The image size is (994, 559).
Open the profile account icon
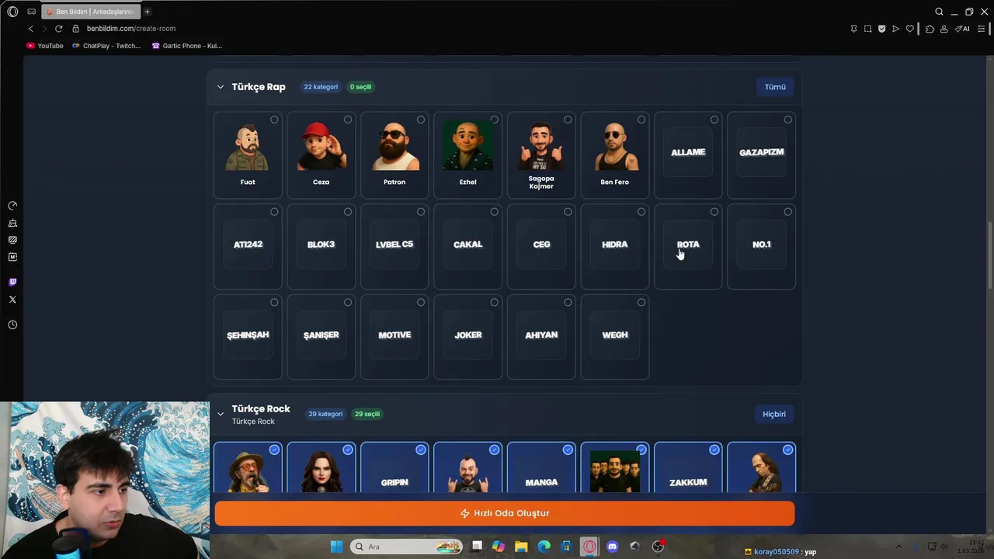(944, 29)
